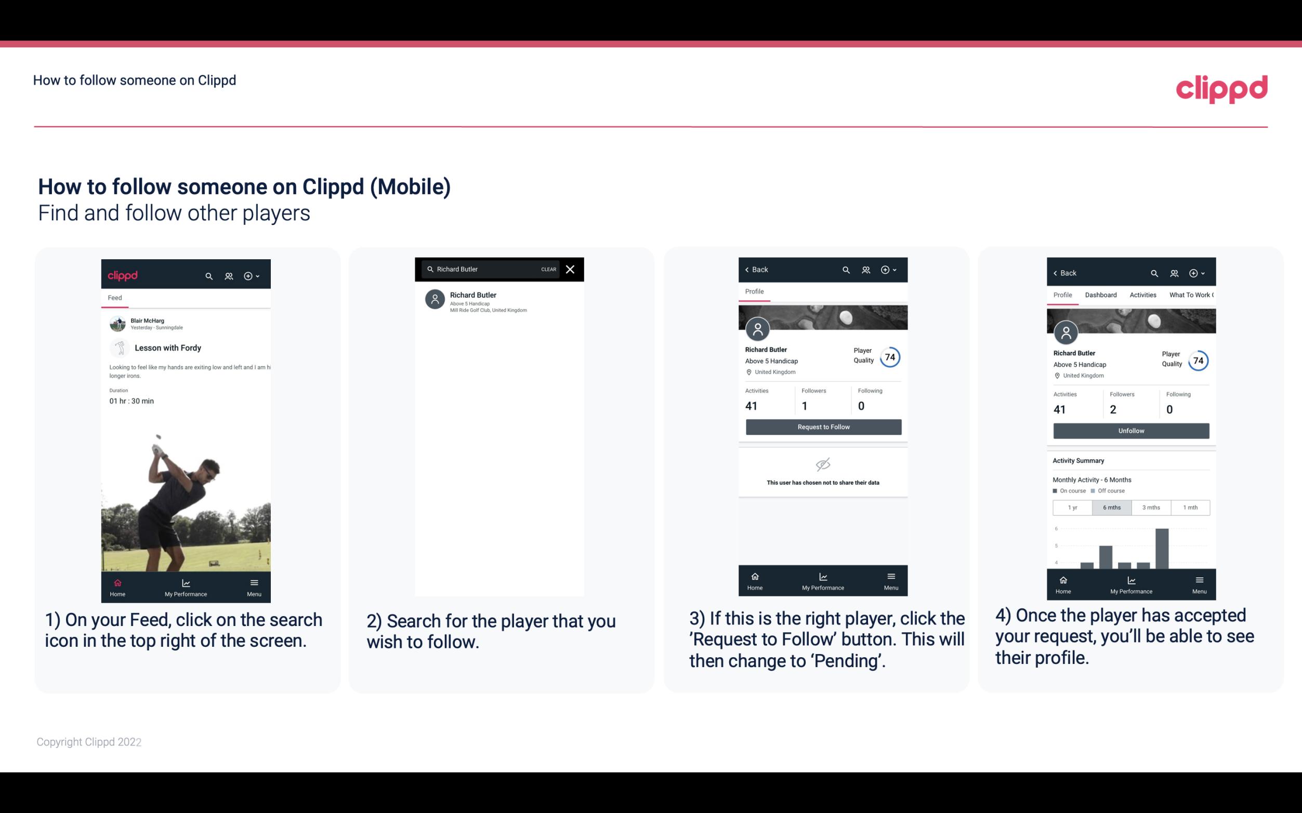Click the Request to Follow button
The height and width of the screenshot is (813, 1302).
click(822, 426)
